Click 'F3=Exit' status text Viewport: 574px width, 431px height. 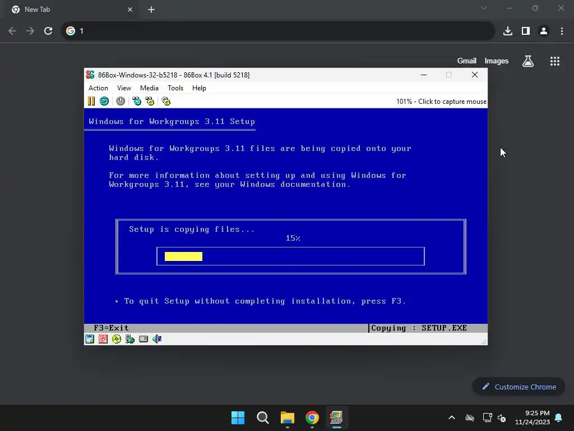coord(111,328)
